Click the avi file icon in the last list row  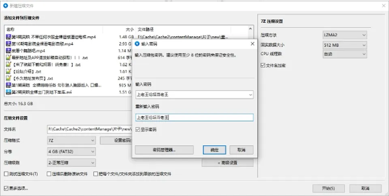tap(9, 92)
